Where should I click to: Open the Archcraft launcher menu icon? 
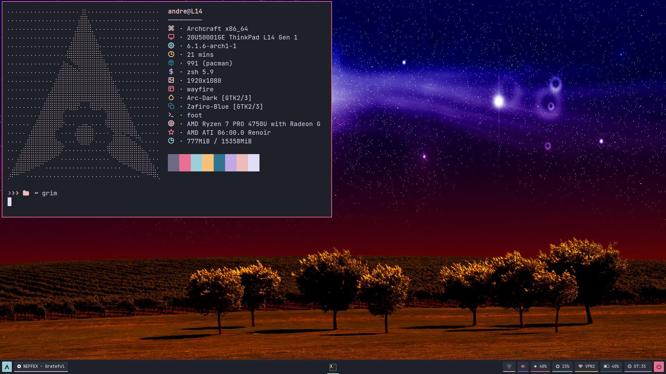click(x=7, y=366)
